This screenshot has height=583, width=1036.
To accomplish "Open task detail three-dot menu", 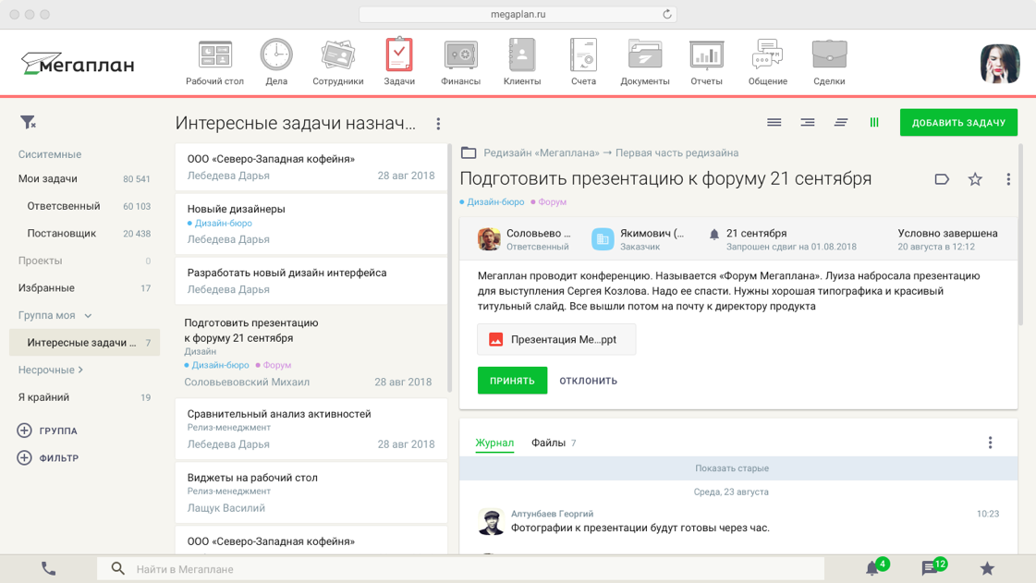I will tap(1008, 179).
